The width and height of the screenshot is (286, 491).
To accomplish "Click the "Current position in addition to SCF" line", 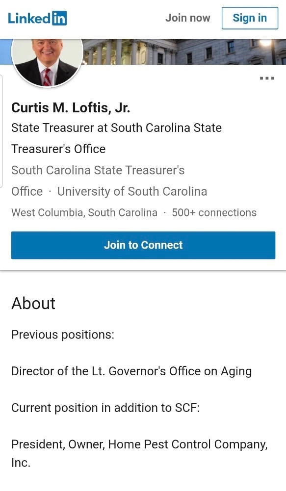I will (x=105, y=408).
